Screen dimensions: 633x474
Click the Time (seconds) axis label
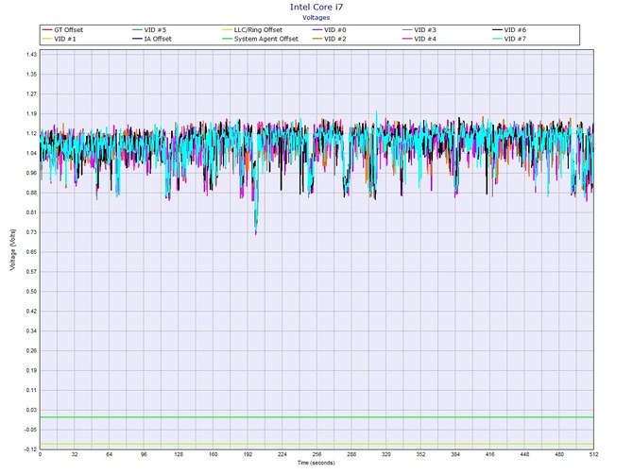coord(316,463)
